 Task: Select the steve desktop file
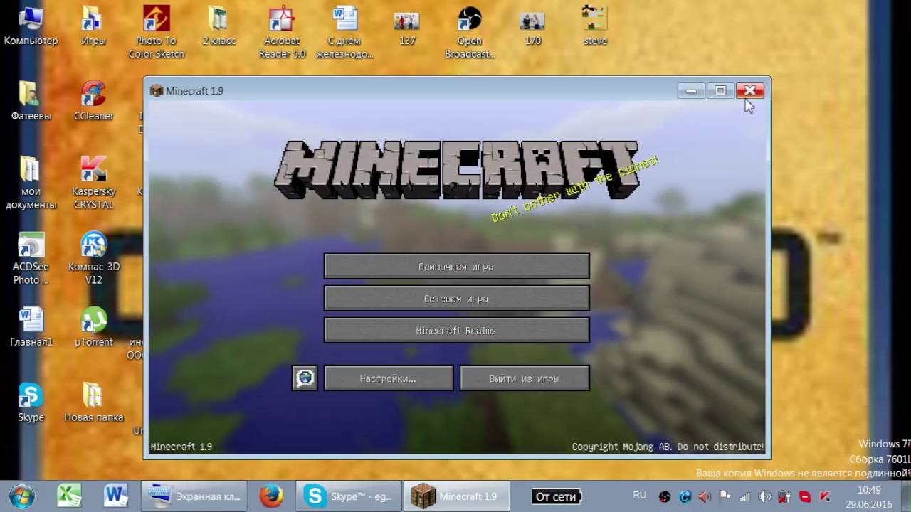[595, 26]
